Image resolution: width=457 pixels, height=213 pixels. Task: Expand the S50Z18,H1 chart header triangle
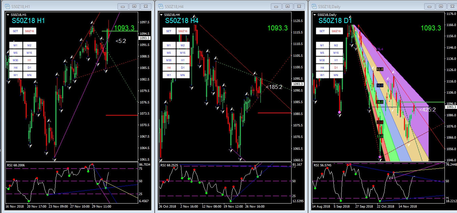click(x=8, y=15)
